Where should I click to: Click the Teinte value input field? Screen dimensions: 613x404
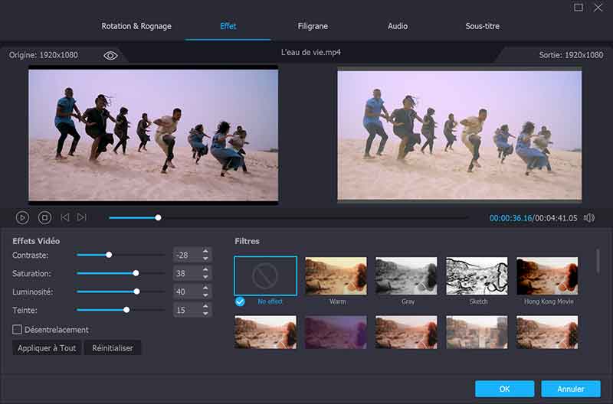pyautogui.click(x=186, y=310)
